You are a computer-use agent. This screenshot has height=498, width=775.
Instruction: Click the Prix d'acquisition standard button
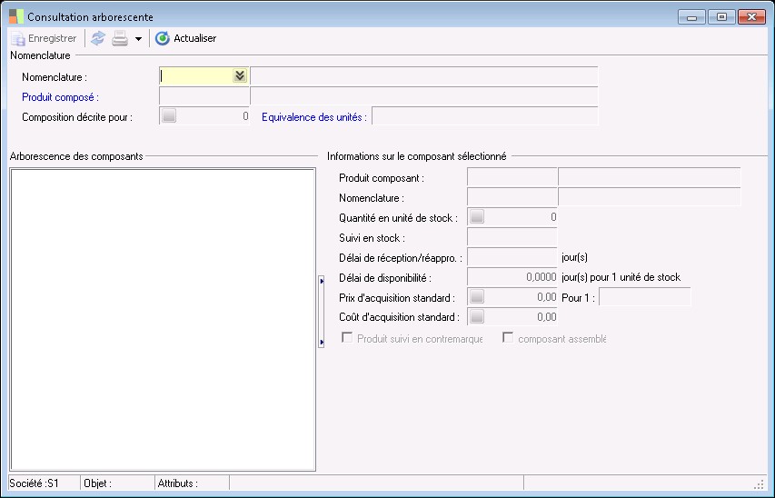click(x=477, y=297)
